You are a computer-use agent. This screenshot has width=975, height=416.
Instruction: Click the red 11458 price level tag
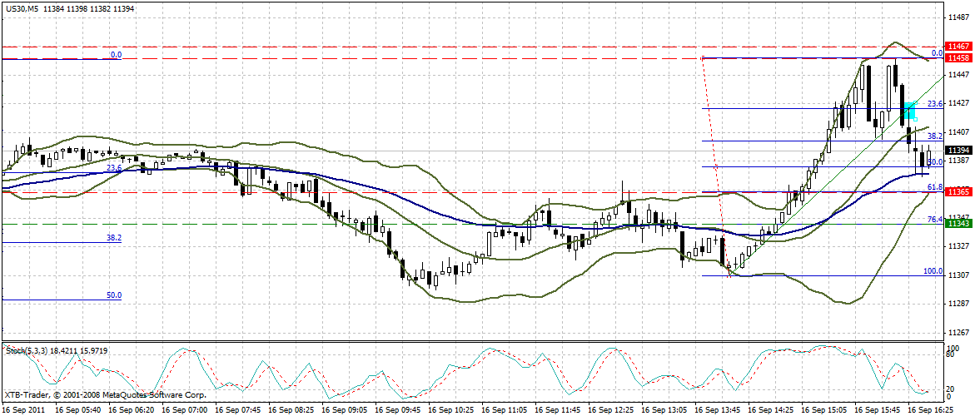pos(958,58)
